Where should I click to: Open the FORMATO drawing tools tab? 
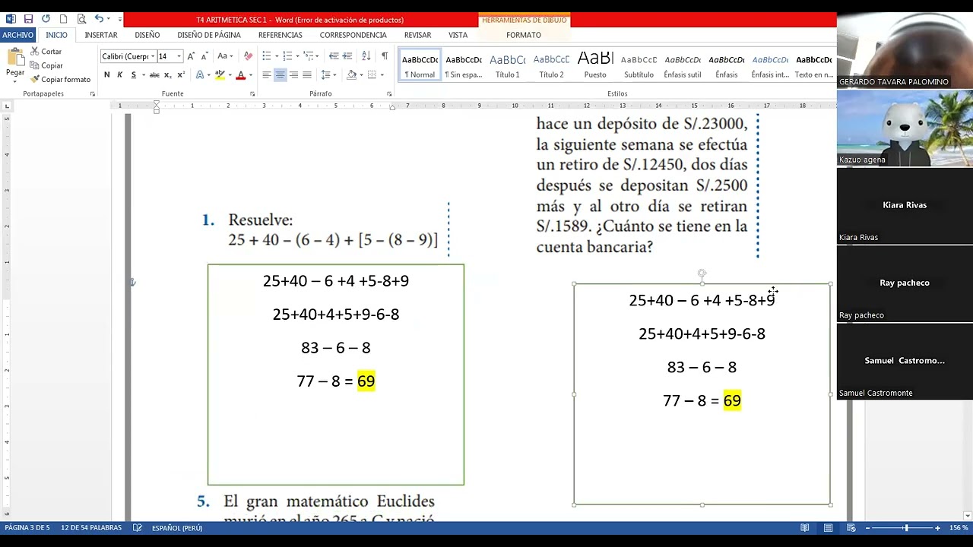click(x=524, y=35)
